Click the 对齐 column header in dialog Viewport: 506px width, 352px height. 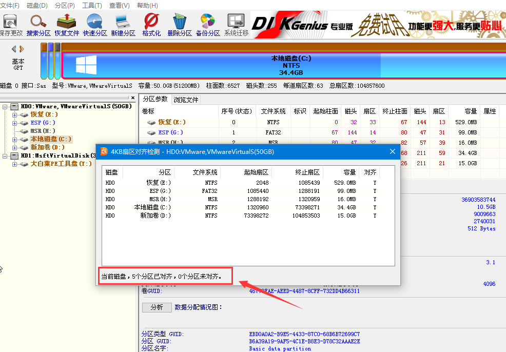tap(370, 172)
